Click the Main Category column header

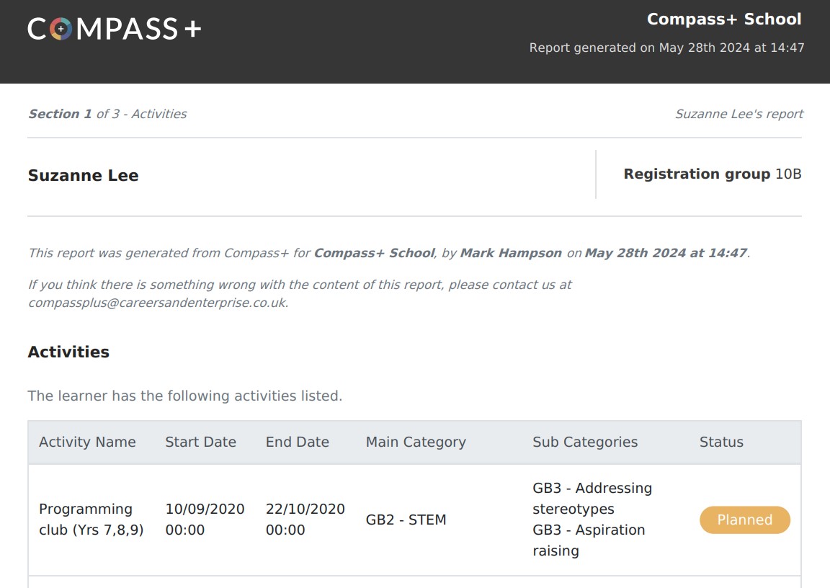coord(416,442)
